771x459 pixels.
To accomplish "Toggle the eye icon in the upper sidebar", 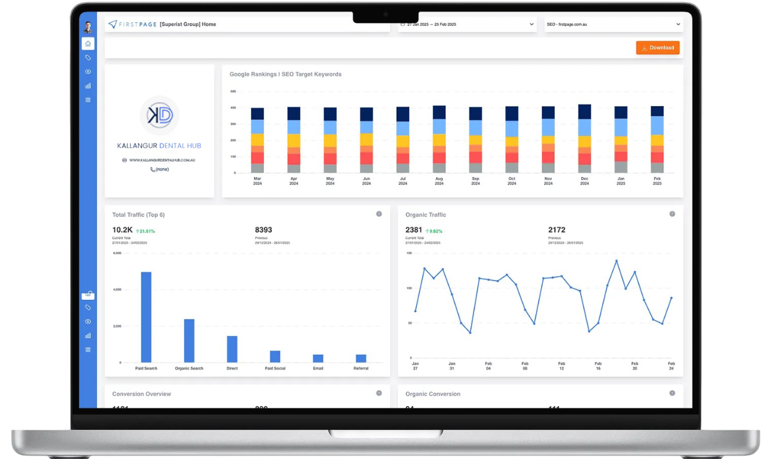I will pyautogui.click(x=88, y=72).
